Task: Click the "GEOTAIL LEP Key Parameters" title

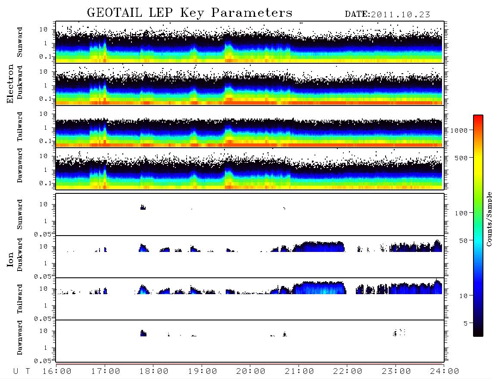Action: tap(190, 13)
